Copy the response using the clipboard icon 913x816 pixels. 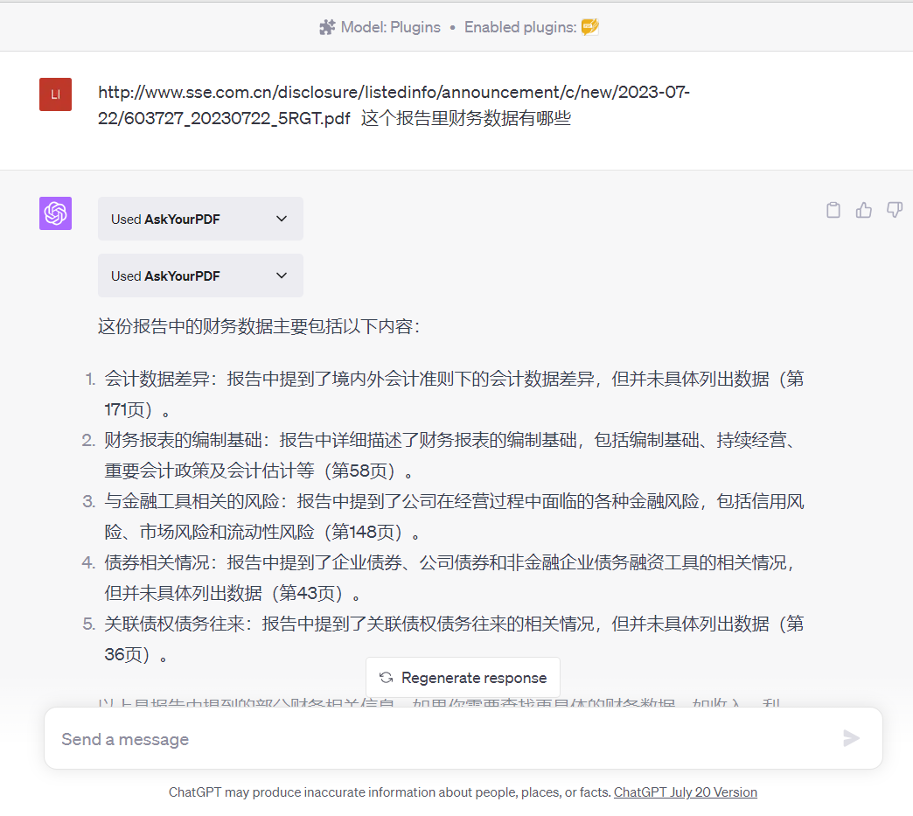click(833, 210)
